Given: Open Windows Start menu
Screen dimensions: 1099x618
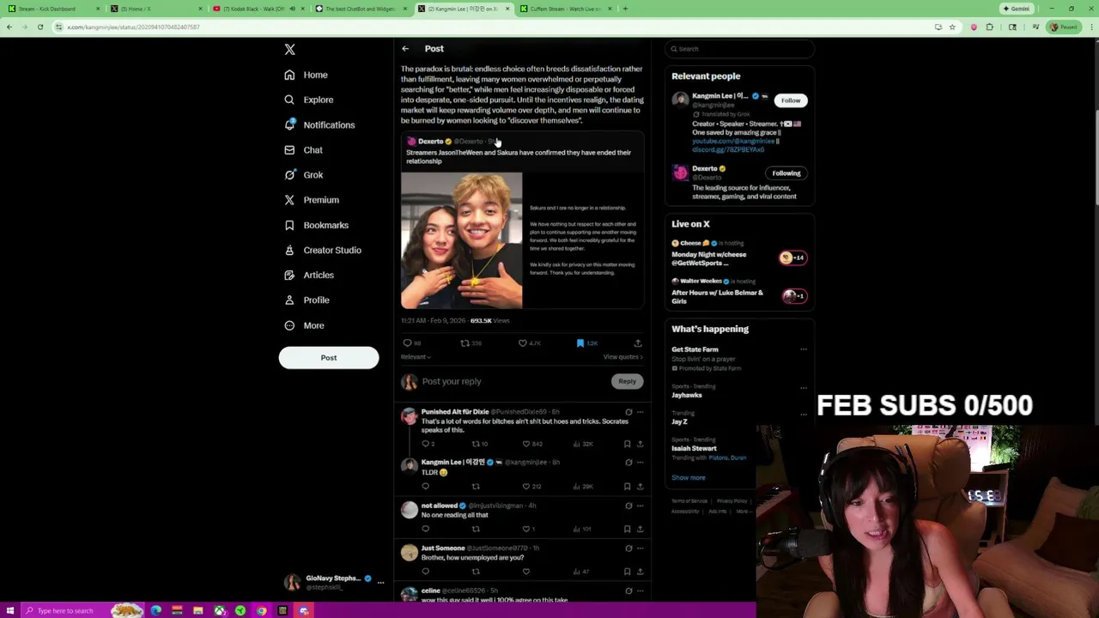Looking at the screenshot, I should coord(10,610).
